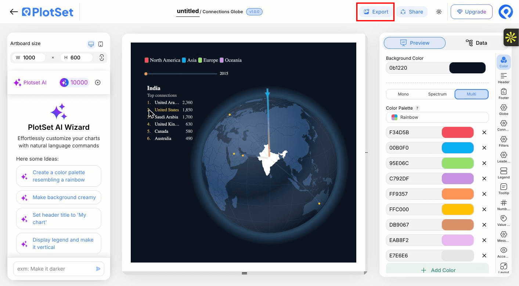Viewport: 519px width, 286px height.
Task: Choose the 'Set header title' AI suggestion
Action: [59, 219]
